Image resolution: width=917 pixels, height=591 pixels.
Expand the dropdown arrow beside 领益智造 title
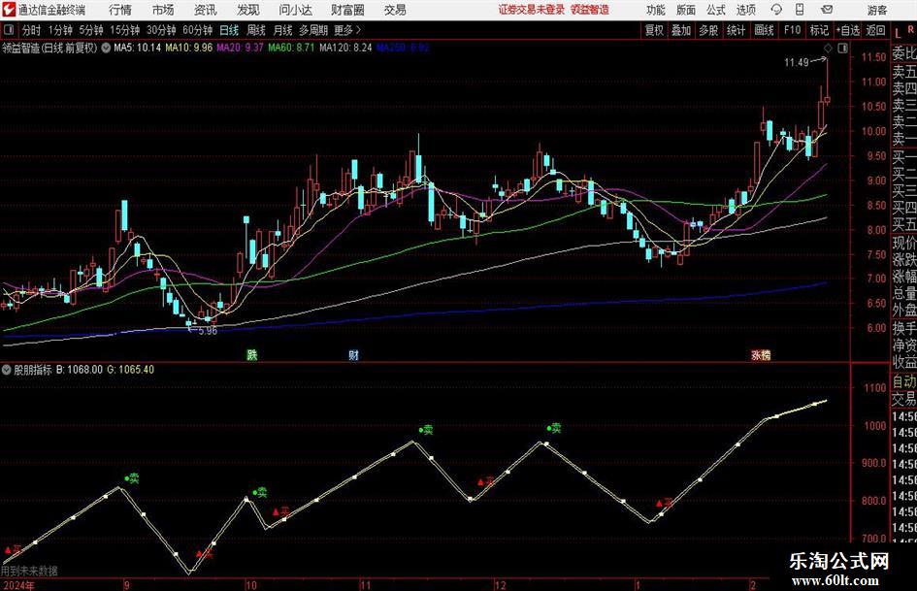(x=106, y=48)
